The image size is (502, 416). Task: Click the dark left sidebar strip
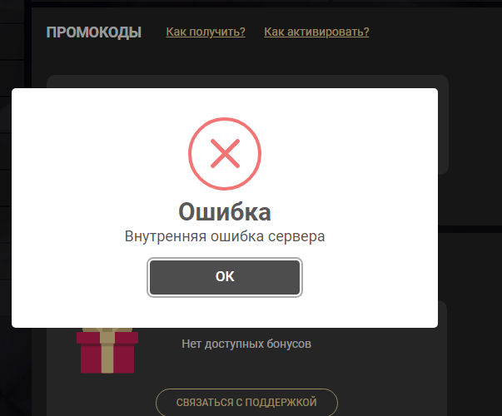12,45
